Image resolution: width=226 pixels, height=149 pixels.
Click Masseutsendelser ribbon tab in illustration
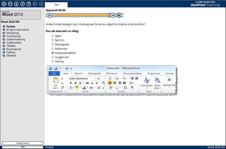pos(132,73)
